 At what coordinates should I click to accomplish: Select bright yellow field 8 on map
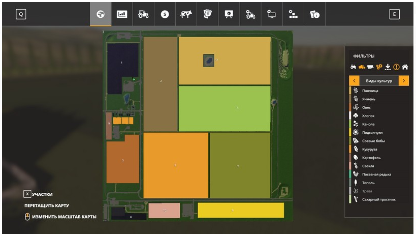pyautogui.click(x=241, y=210)
